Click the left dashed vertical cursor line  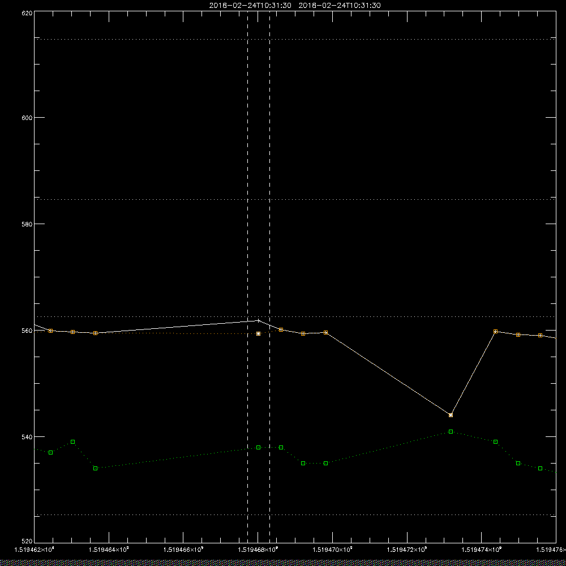[248, 276]
